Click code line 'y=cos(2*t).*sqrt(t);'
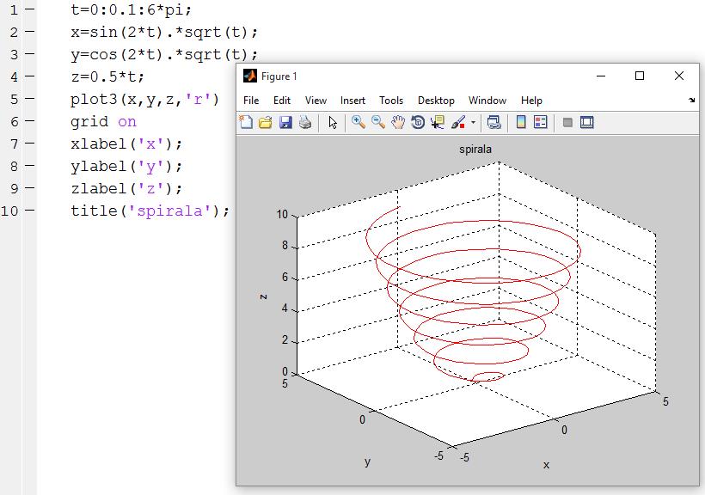This screenshot has height=495, width=705. (x=164, y=55)
